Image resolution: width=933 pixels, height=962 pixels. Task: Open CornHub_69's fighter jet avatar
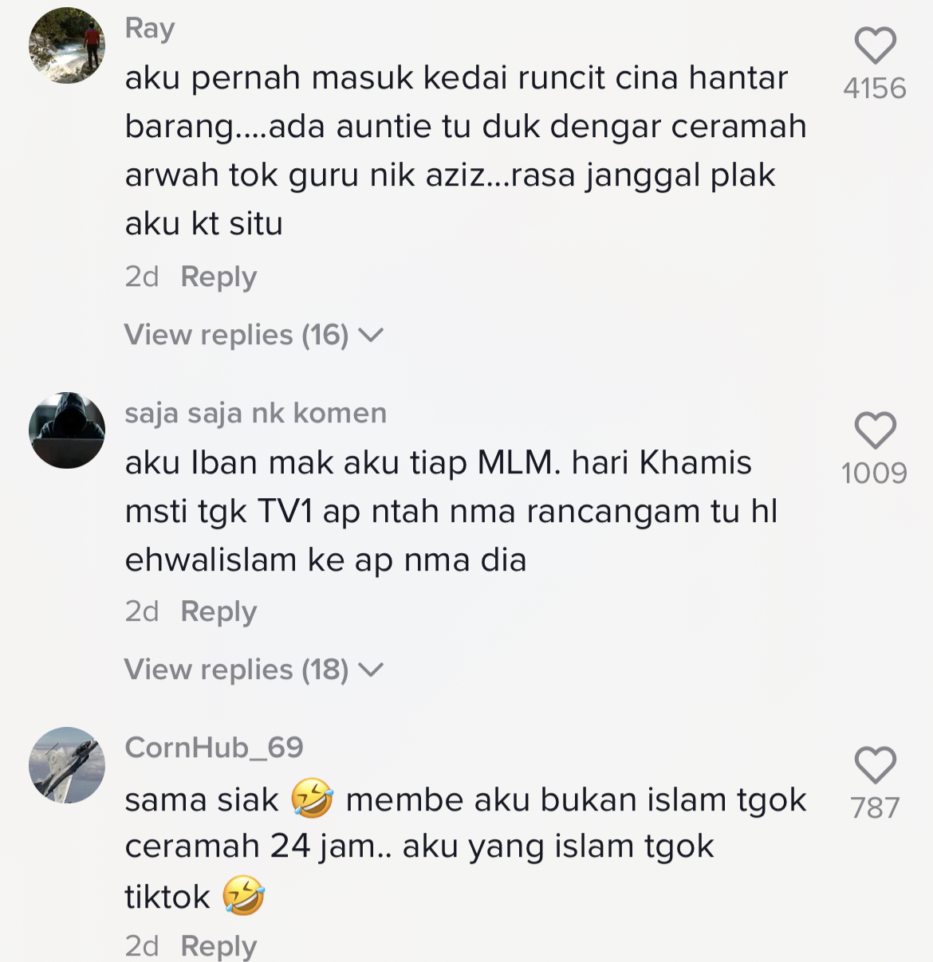tap(67, 765)
